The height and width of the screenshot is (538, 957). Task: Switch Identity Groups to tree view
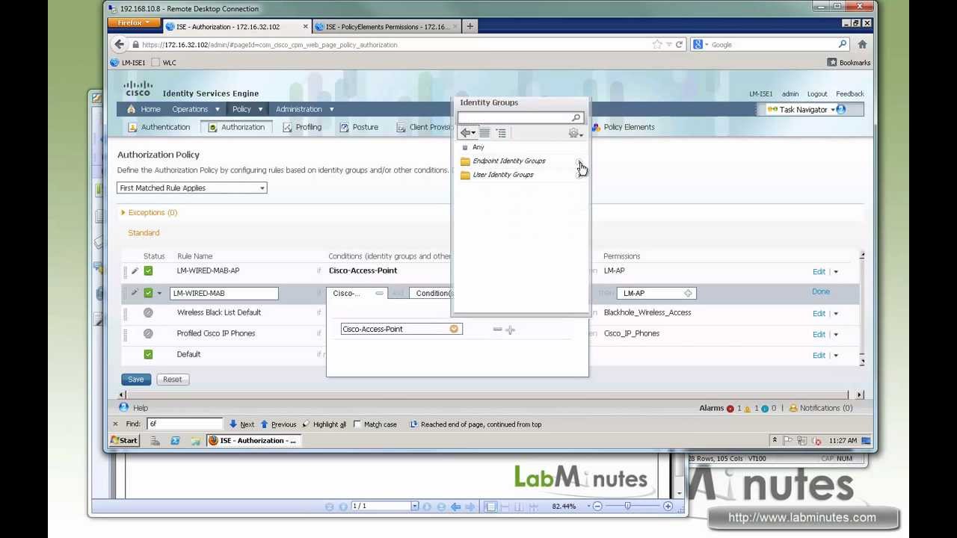click(501, 133)
